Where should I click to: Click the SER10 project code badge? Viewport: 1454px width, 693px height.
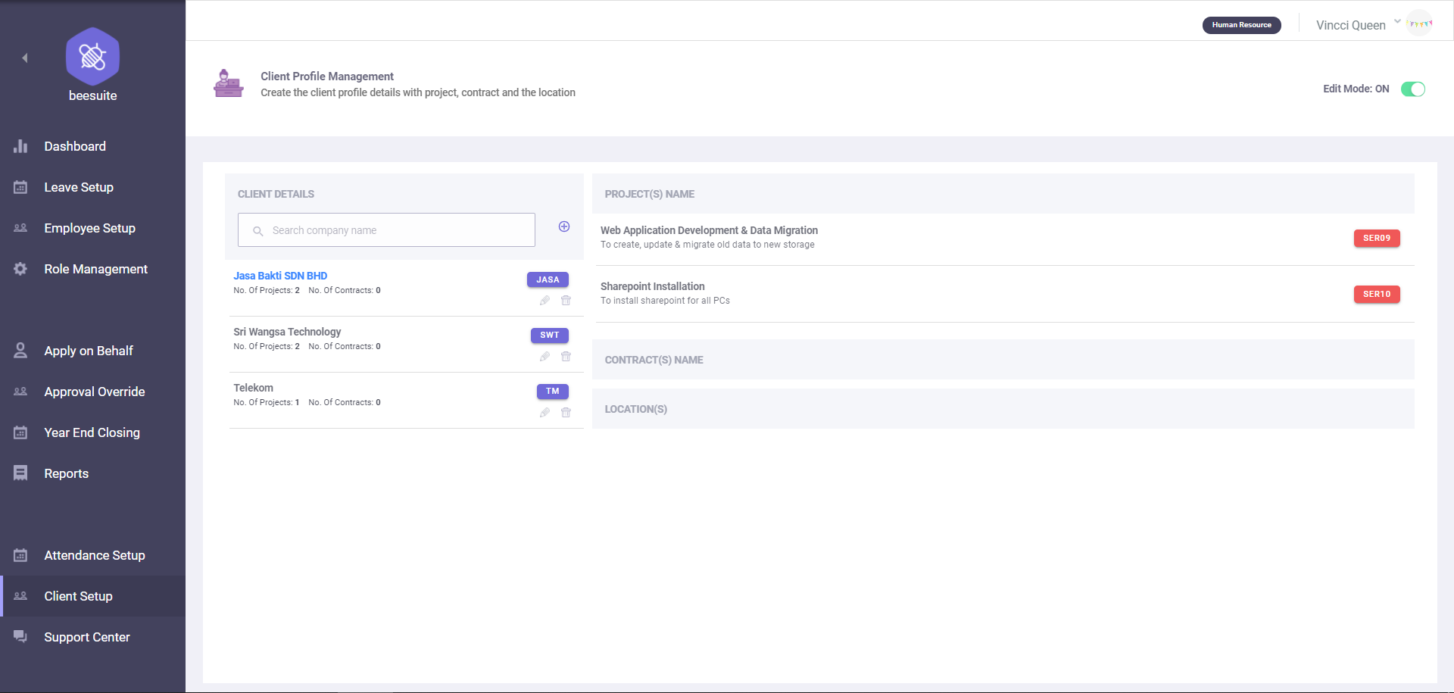1377,294
